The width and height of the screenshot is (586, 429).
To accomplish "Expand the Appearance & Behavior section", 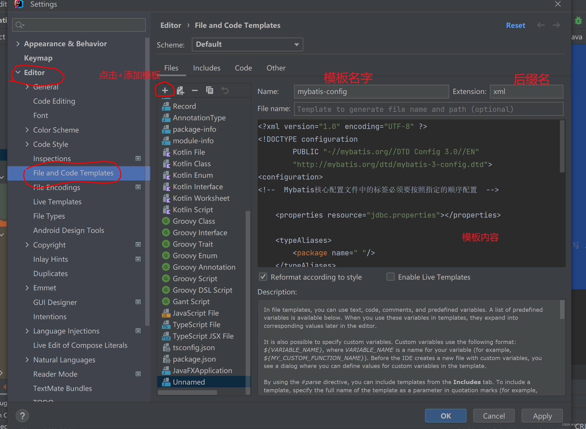I will [18, 44].
